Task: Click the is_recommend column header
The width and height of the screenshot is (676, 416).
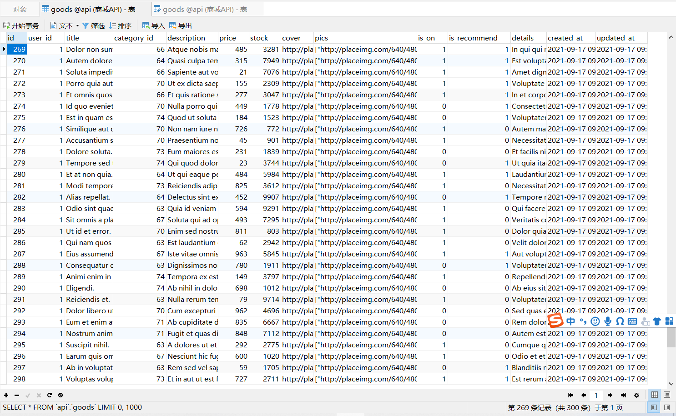Action: point(479,38)
